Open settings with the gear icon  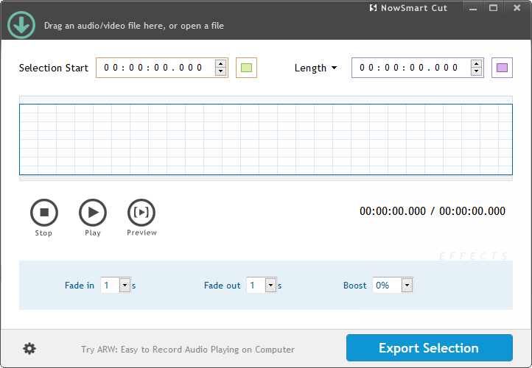point(29,348)
